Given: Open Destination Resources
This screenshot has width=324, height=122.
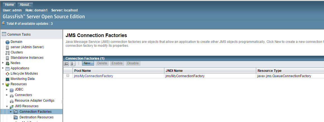Looking at the screenshot, I should [37, 117].
